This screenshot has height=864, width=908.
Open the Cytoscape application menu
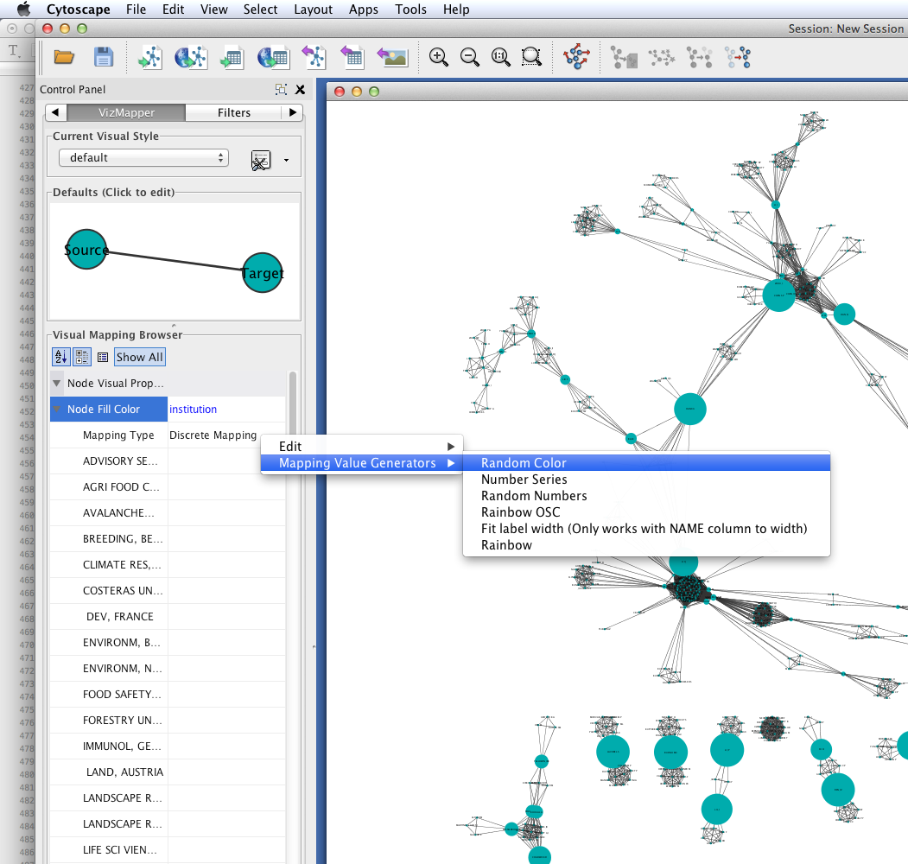[78, 10]
